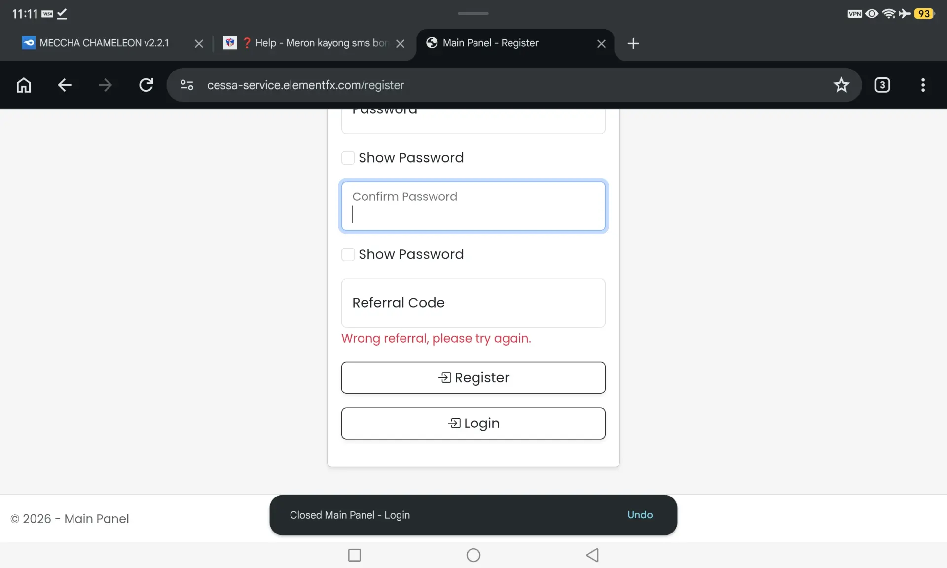Tap the VISA card notification icon
947x568 pixels.
click(x=47, y=14)
